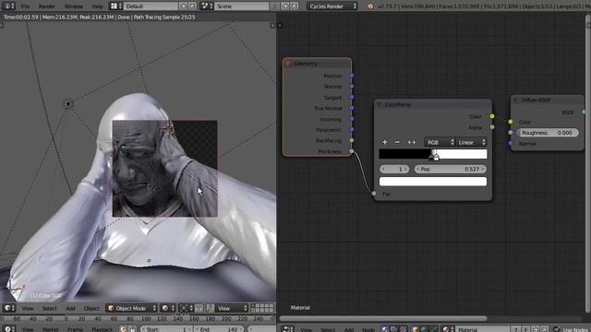Open the Help menu
Image resolution: width=591 pixels, height=332 pixels.
pyautogui.click(x=97, y=6)
